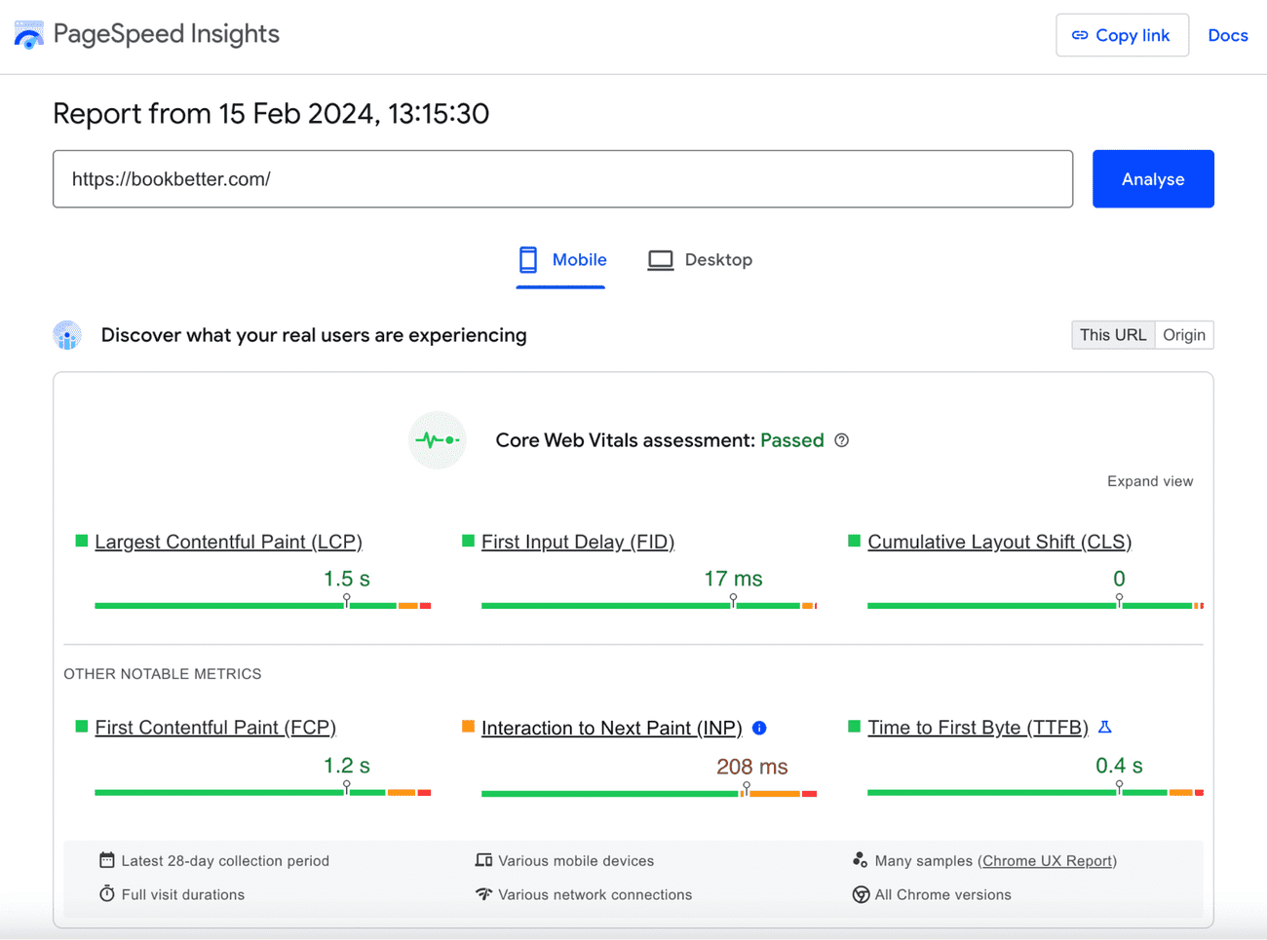Click the 1.2 s FCP value
Viewport: 1267px width, 940px height.
346,766
